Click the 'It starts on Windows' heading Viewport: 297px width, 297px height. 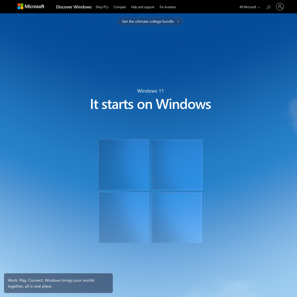150,104
